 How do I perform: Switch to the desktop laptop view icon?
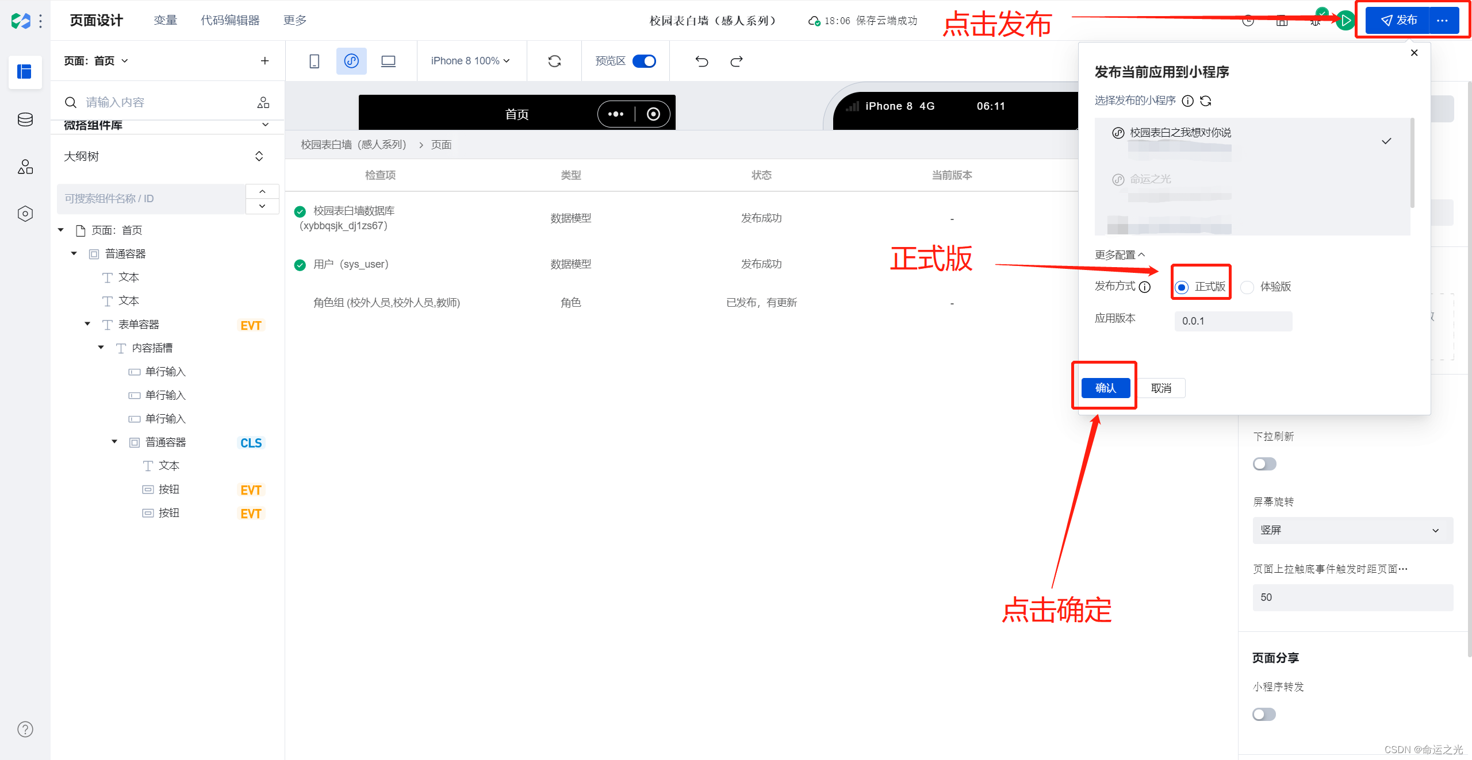tap(388, 61)
